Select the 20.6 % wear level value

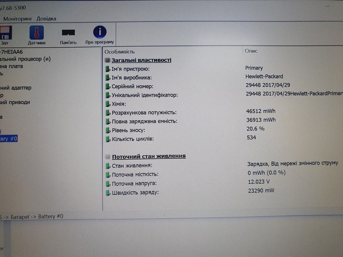[255, 128]
